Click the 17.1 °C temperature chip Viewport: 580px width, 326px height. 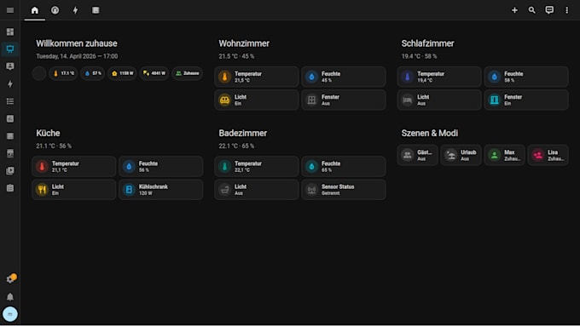(63, 73)
